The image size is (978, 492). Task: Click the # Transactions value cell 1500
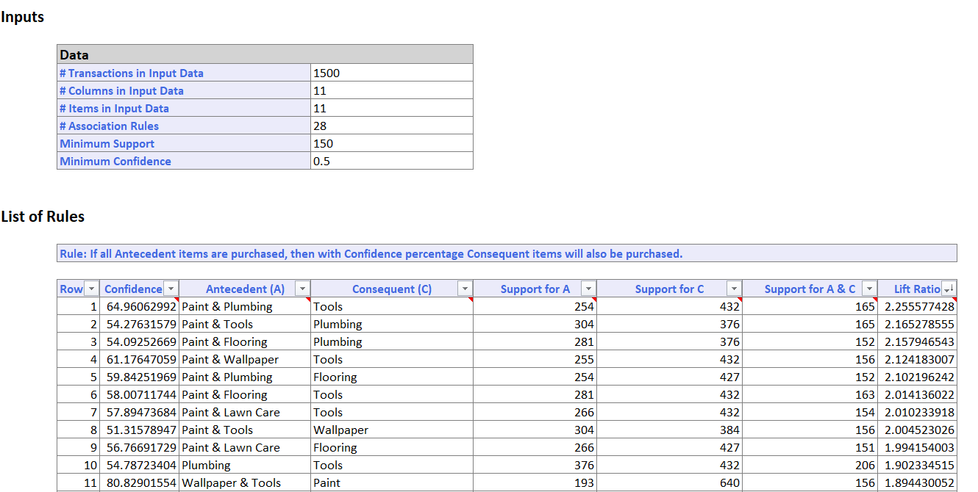pos(391,73)
